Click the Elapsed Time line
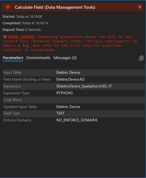The height and width of the screenshot is (178, 146). (22, 30)
